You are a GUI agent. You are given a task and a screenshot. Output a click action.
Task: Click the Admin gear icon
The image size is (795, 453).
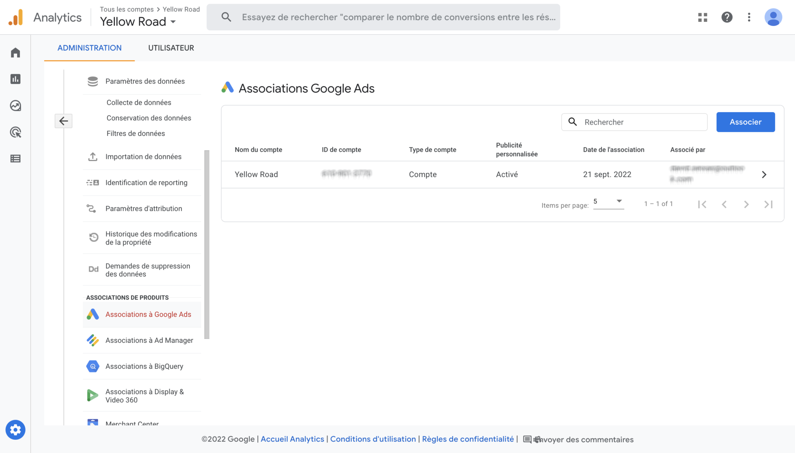pos(16,430)
